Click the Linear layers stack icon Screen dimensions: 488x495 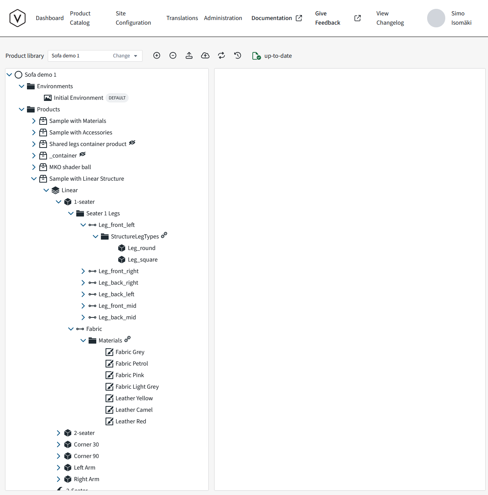[55, 190]
